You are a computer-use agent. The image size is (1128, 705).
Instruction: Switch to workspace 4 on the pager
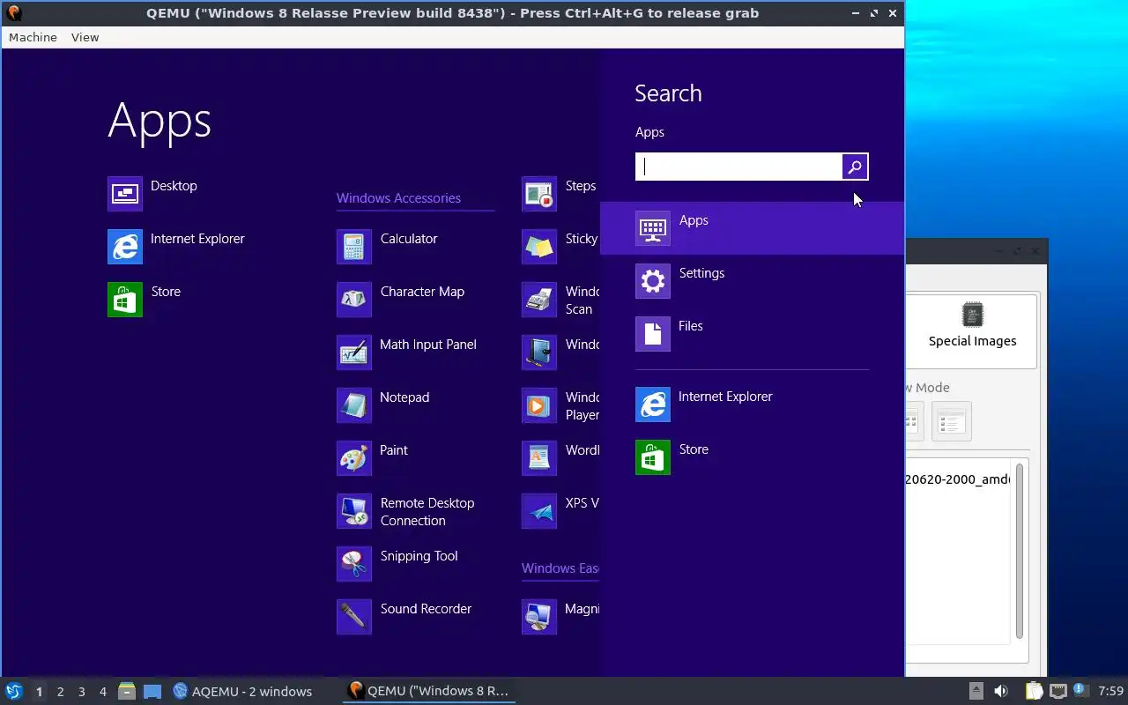pyautogui.click(x=102, y=692)
